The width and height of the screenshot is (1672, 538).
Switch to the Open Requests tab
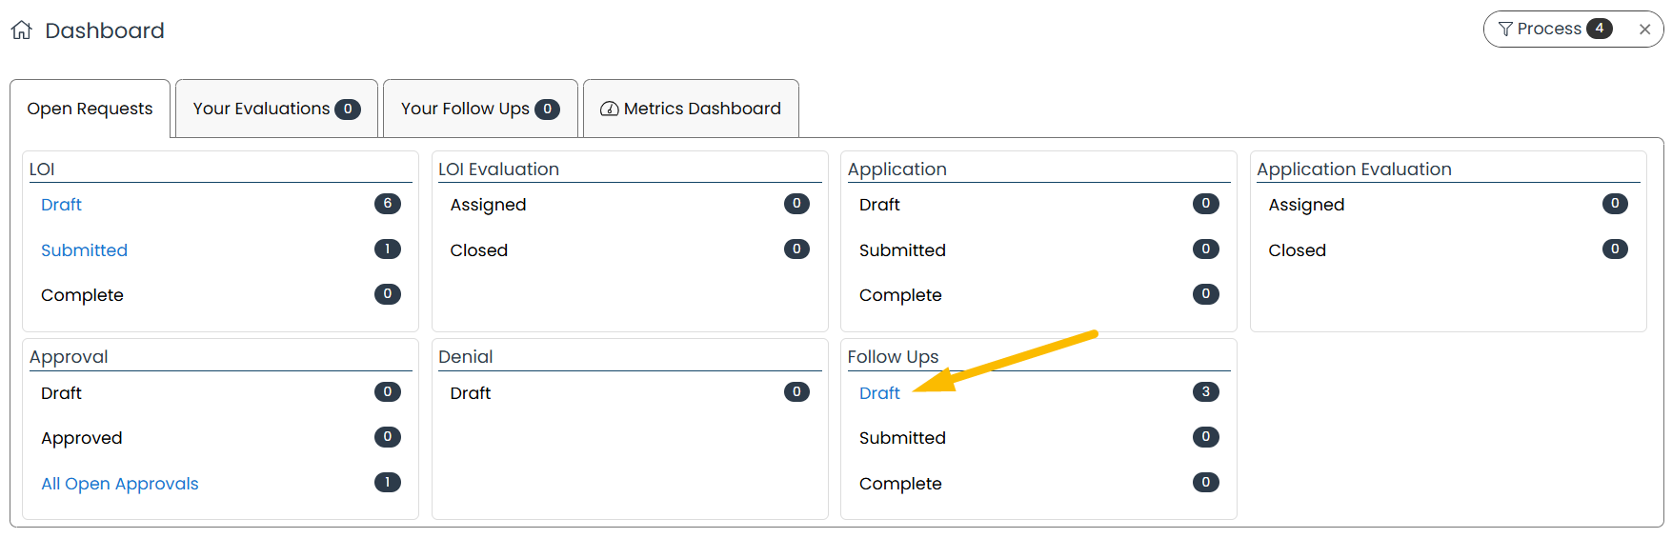[x=90, y=109]
